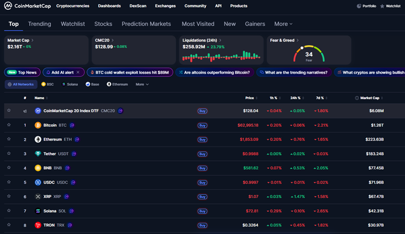Expand the More tab dropdown
The height and width of the screenshot is (234, 405).
(x=283, y=24)
